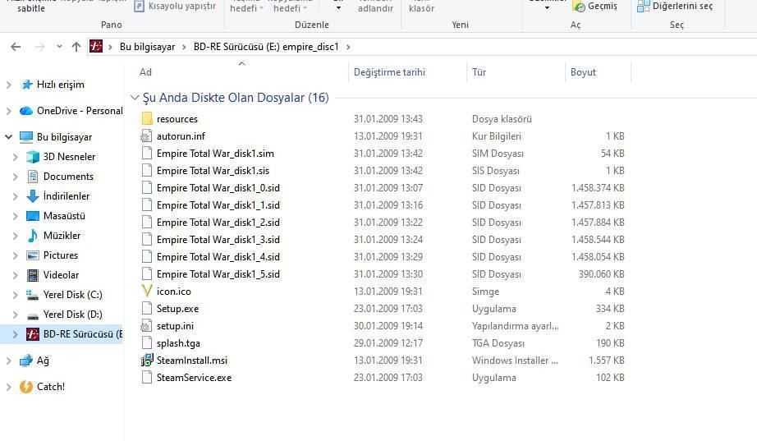The image size is (757, 441).
Task: Sort by Boyut column header
Action: click(x=583, y=72)
